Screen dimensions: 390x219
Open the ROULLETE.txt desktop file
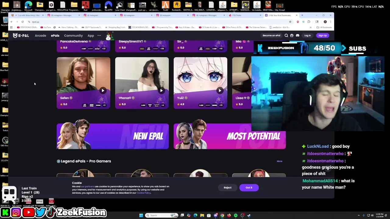pyautogui.click(x=63, y=6)
